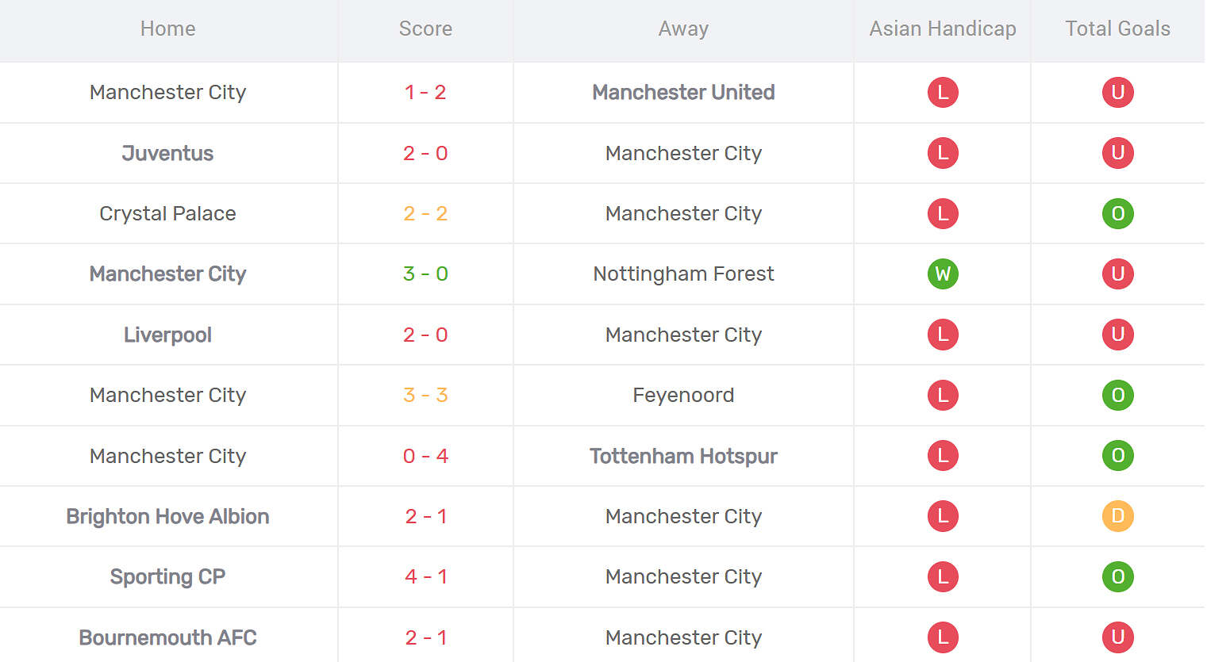Click the U badge in Juventus row
1207x662 pixels.
click(1117, 153)
